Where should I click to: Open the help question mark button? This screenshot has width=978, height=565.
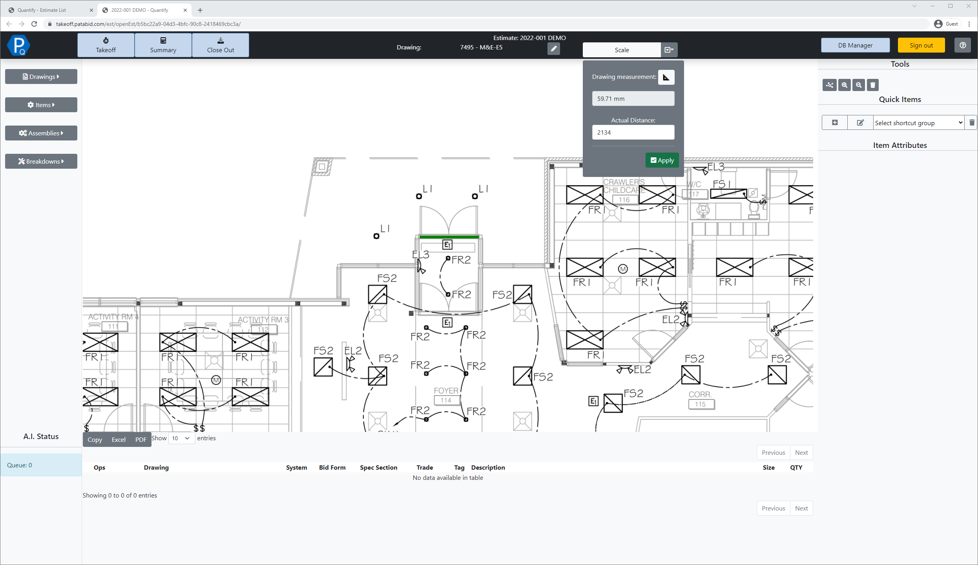coord(963,45)
